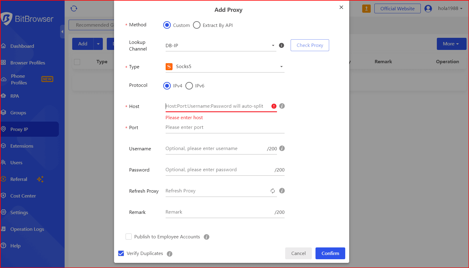
Task: Click the orange upload icon in the top bar
Action: click(366, 8)
